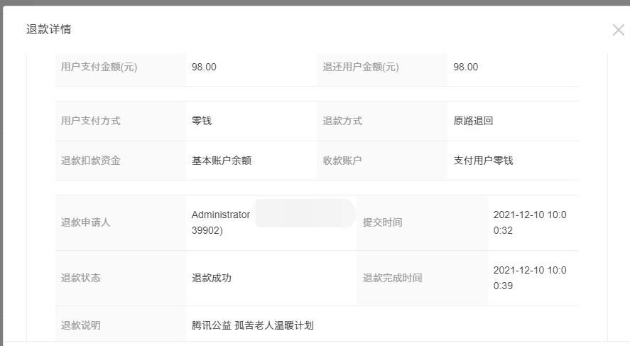Select the 基本账户余额 value

(x=222, y=161)
